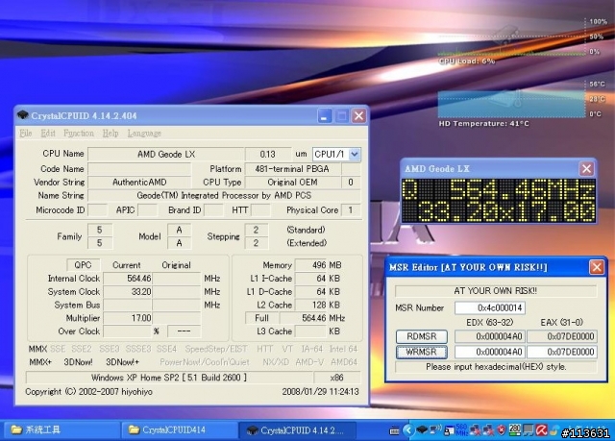This screenshot has height=441, width=615.
Task: Click the QPC button in clock panel
Action: coord(83,265)
